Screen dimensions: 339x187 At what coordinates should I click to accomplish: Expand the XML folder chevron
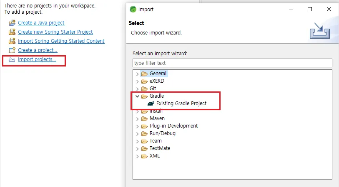(x=137, y=156)
